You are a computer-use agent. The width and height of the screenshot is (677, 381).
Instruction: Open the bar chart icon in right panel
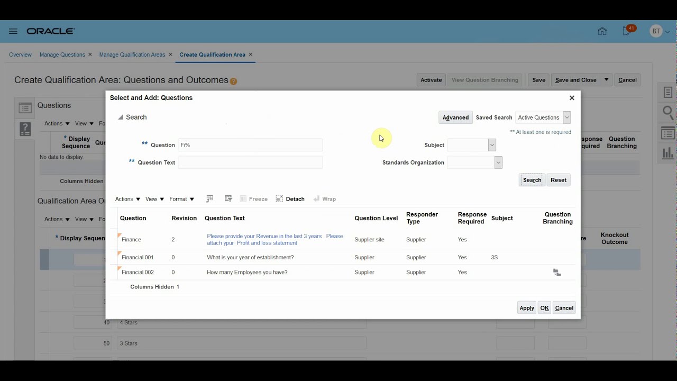pyautogui.click(x=668, y=153)
